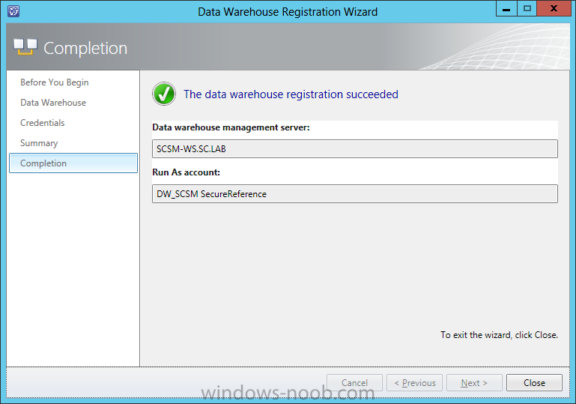Click the SCSM-WS.SC.LAB server field
Viewport: 576px width, 404px height.
tap(355, 149)
